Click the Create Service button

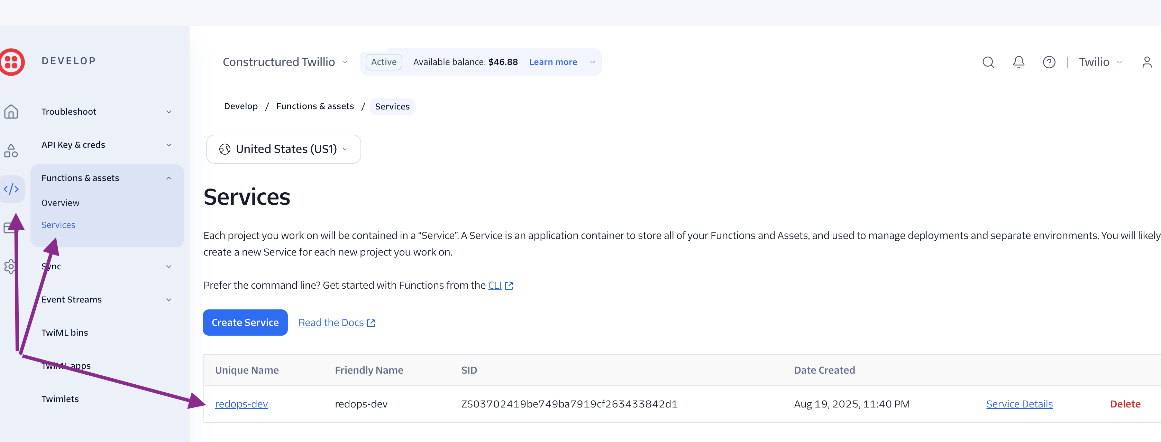245,323
